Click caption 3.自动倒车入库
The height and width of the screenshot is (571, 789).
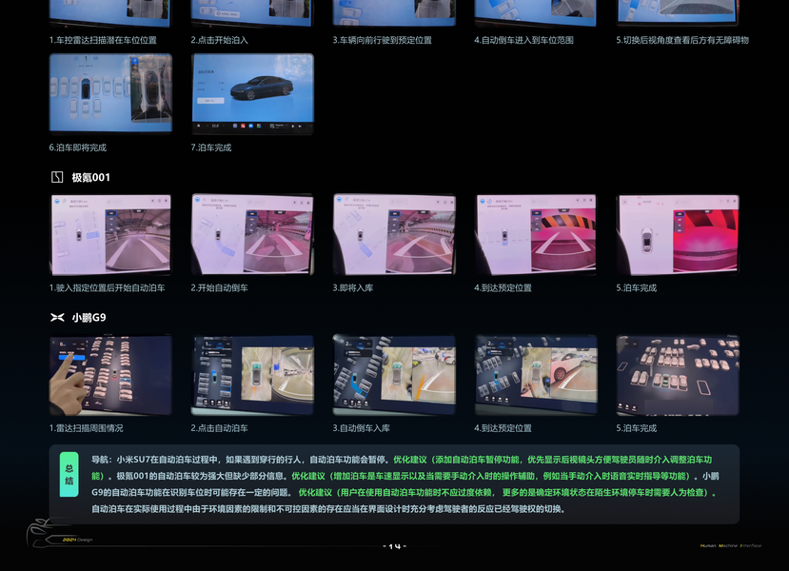[x=362, y=428]
